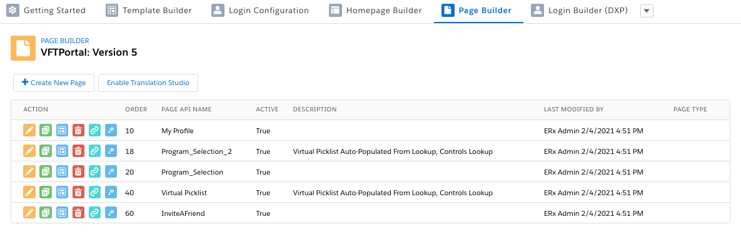Delete the Virtual Picklist page with the trash icon
Image resolution: width=741 pixels, height=234 pixels.
(78, 193)
